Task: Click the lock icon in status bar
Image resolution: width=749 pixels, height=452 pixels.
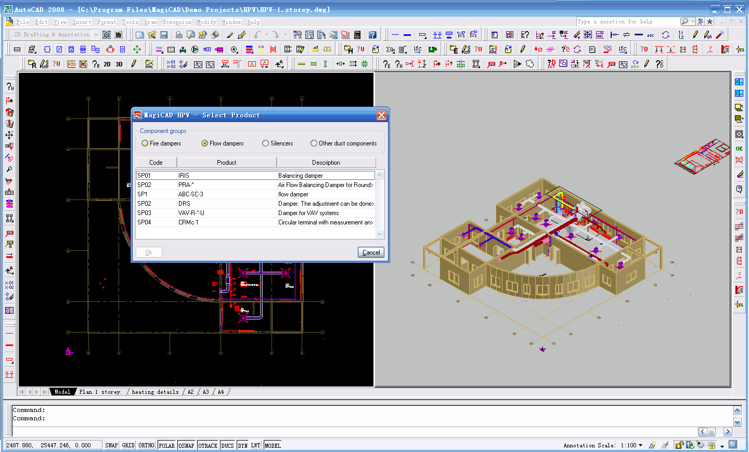Action: [x=679, y=445]
